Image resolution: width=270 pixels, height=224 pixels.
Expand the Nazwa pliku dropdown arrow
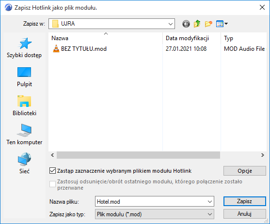coord(209,201)
